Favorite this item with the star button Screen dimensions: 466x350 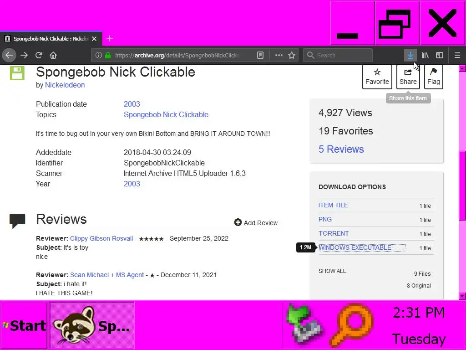click(377, 77)
